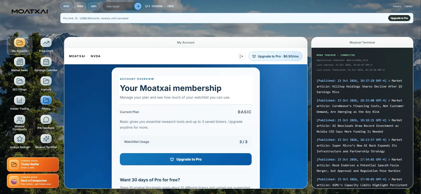This screenshot has width=421, height=194.
Task: Click the Moatxai Terminal panel header
Action: [x=362, y=42]
